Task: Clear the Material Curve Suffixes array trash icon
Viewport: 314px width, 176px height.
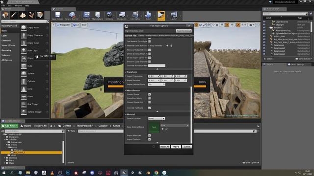Action: [x=171, y=45]
